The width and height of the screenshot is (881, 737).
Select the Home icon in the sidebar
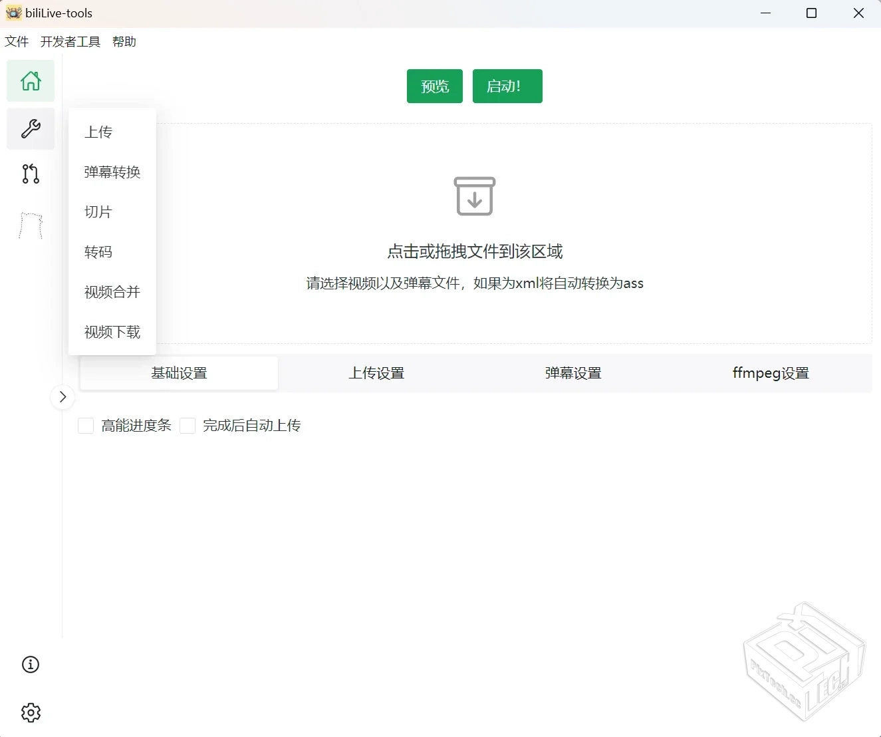30,80
